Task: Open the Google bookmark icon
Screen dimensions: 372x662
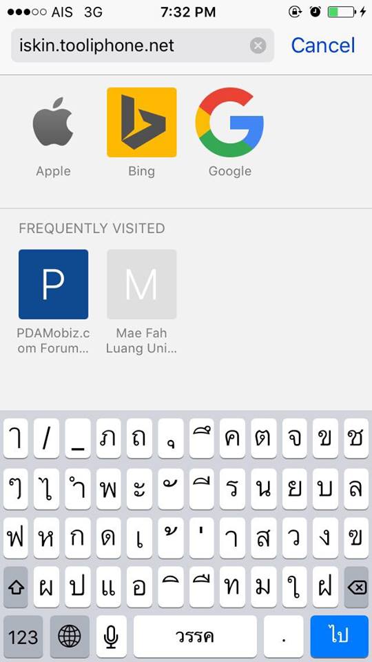Action: (230, 122)
